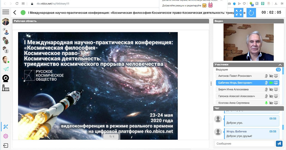Click the Сообщение message input field
Image resolution: width=286 pixels, height=150 pixels.
coord(245,143)
